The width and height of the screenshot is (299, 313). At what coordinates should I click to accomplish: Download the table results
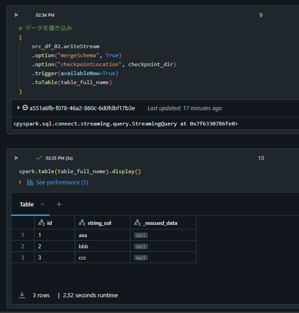click(x=22, y=295)
